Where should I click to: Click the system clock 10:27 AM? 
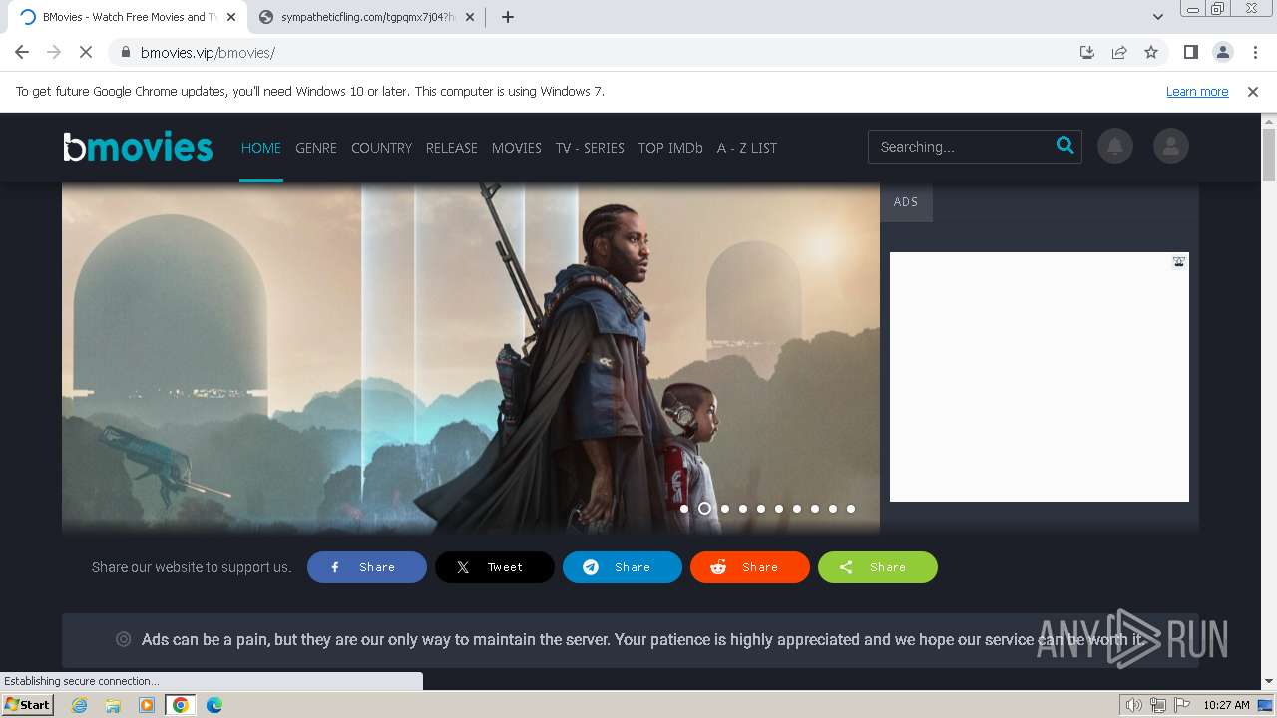click(x=1226, y=705)
